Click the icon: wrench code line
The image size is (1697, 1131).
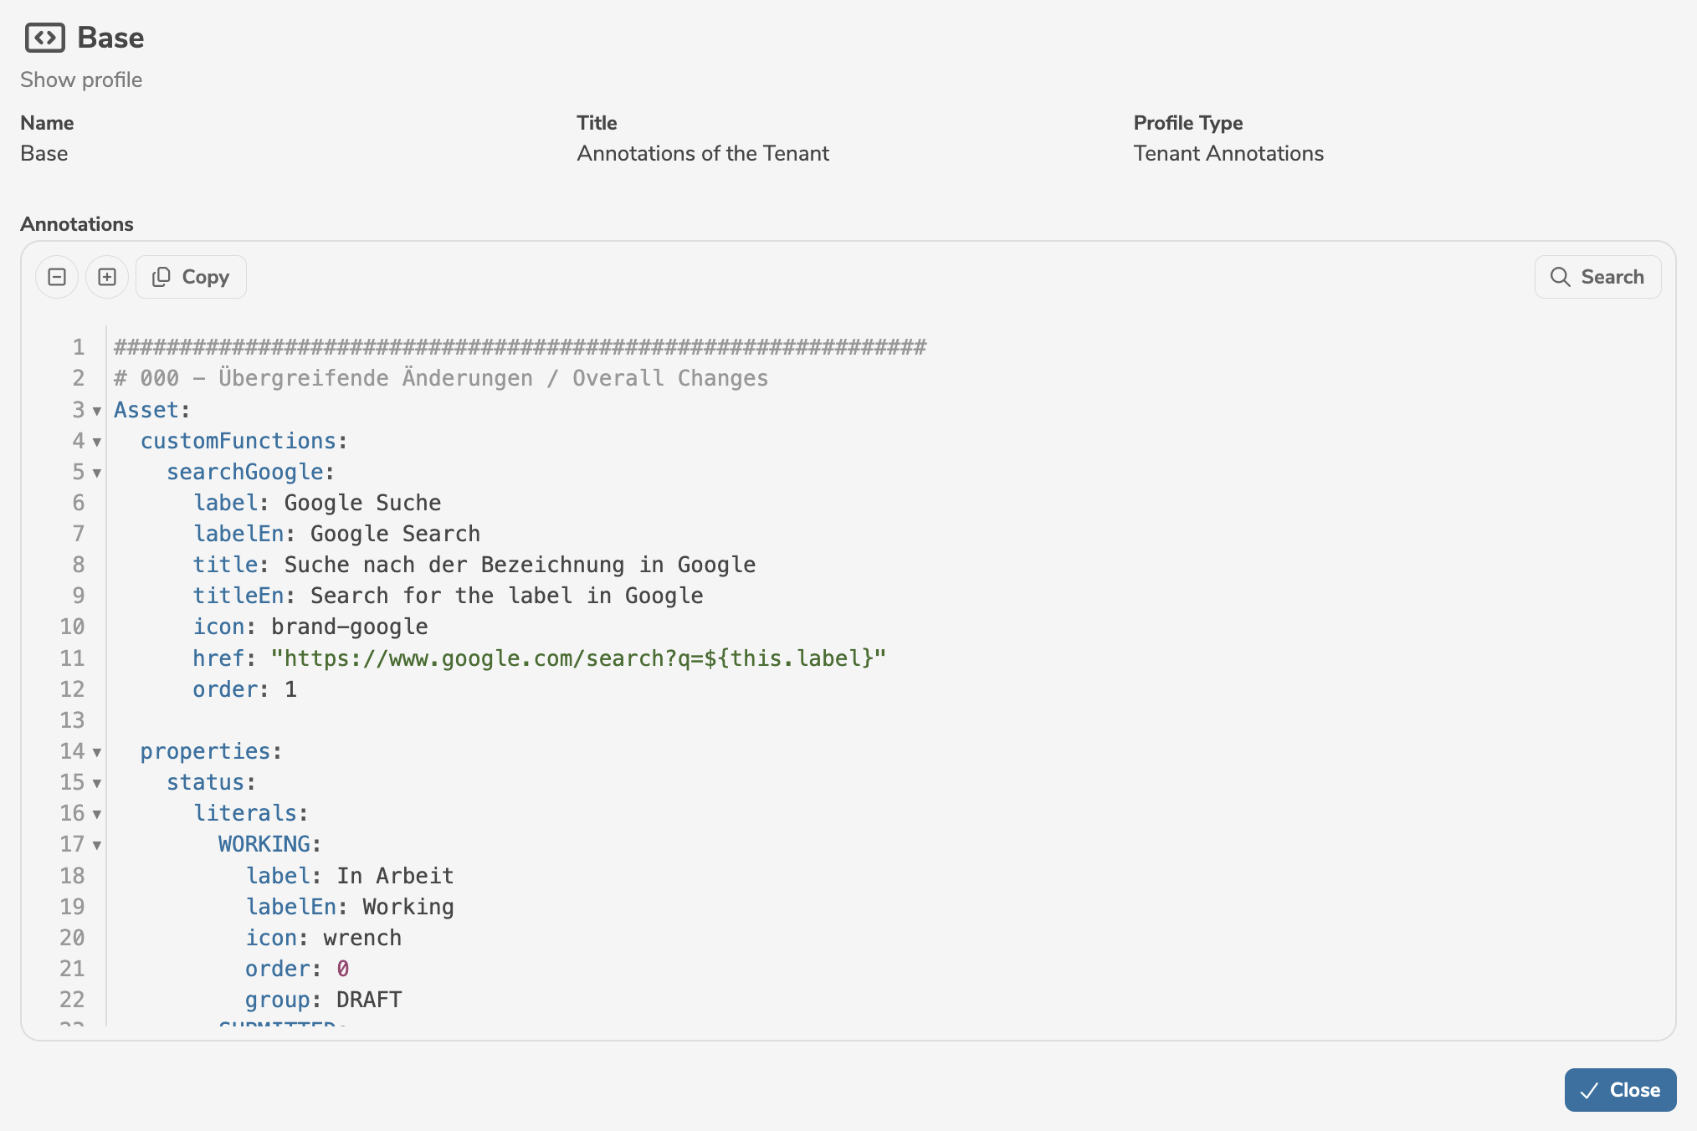pyautogui.click(x=323, y=938)
